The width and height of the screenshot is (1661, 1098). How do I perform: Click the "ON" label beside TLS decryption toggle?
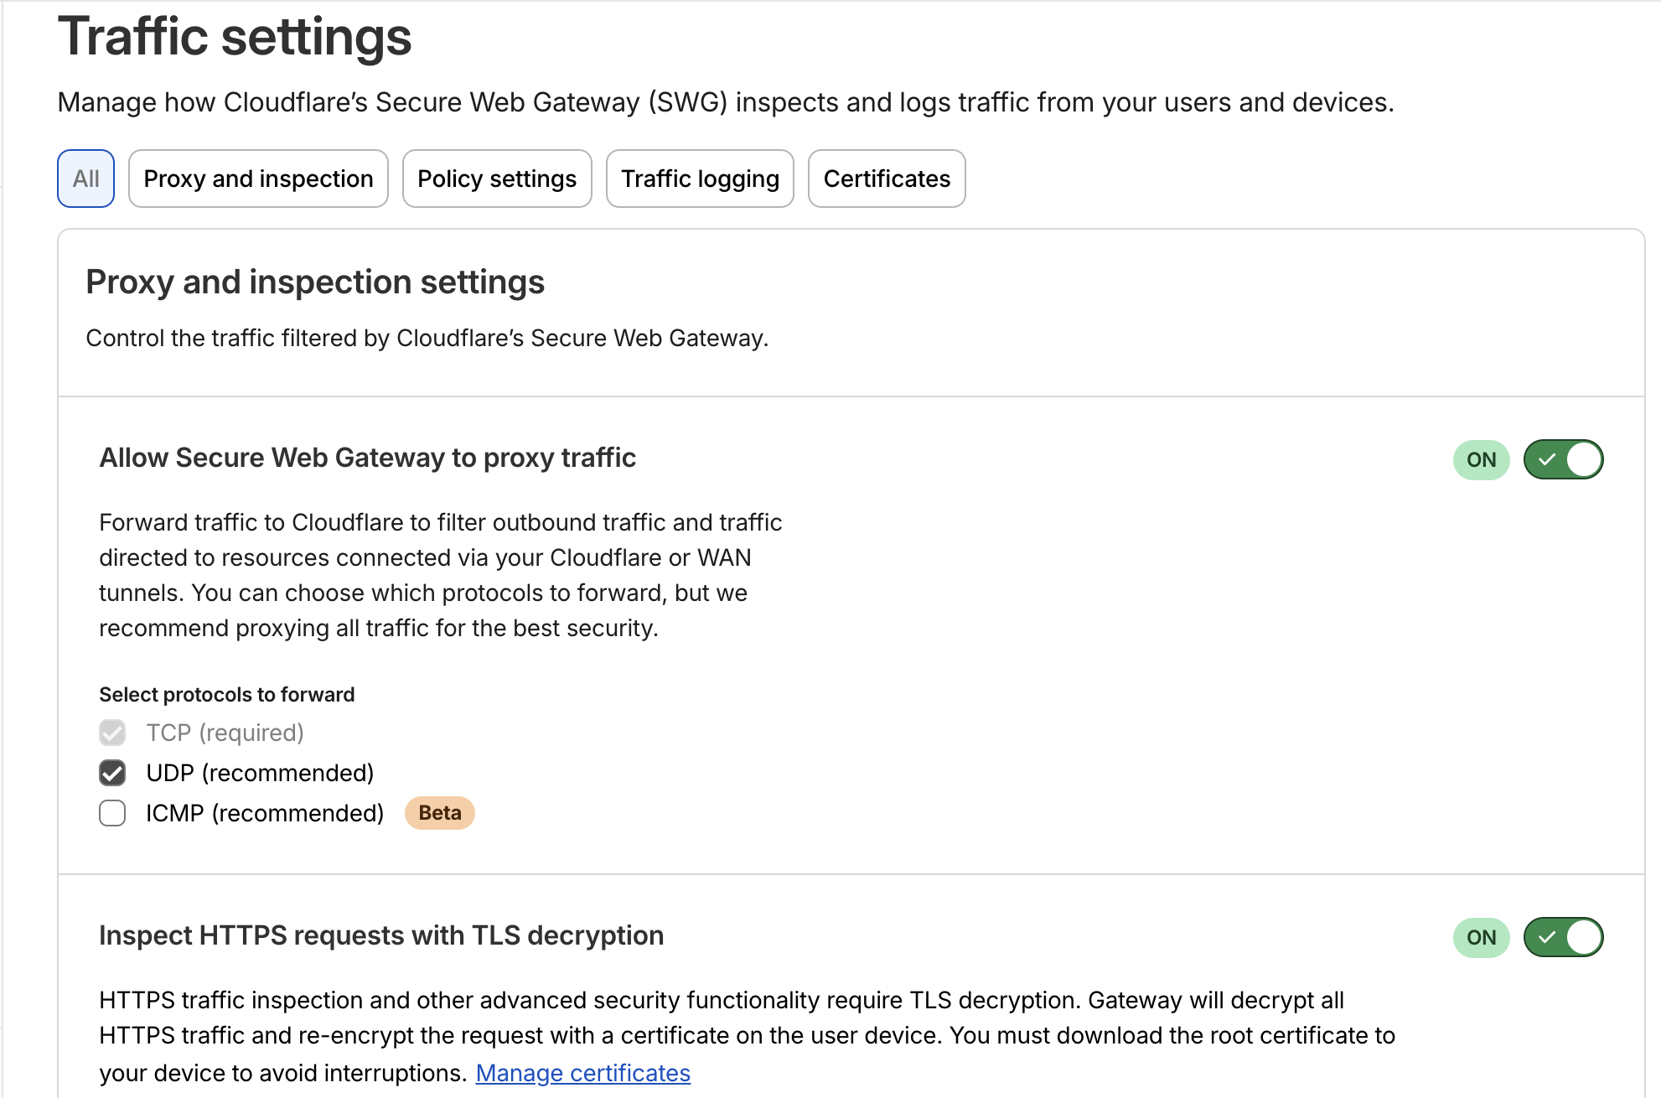pos(1480,937)
